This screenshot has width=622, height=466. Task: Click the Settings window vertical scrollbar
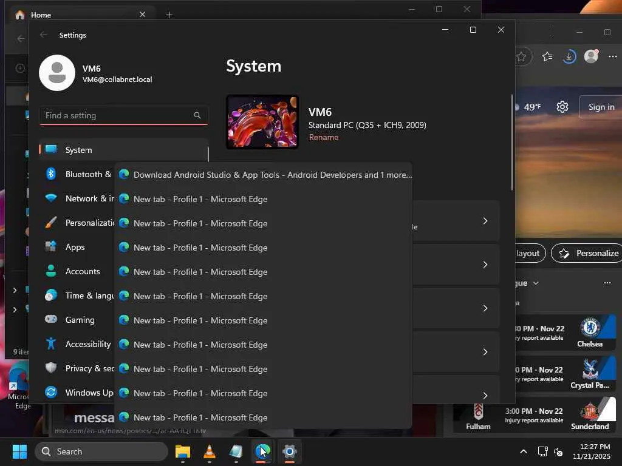pos(512,143)
